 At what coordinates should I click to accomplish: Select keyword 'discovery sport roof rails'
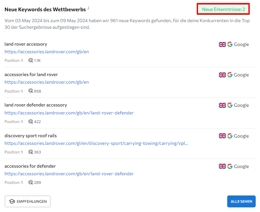30,136
